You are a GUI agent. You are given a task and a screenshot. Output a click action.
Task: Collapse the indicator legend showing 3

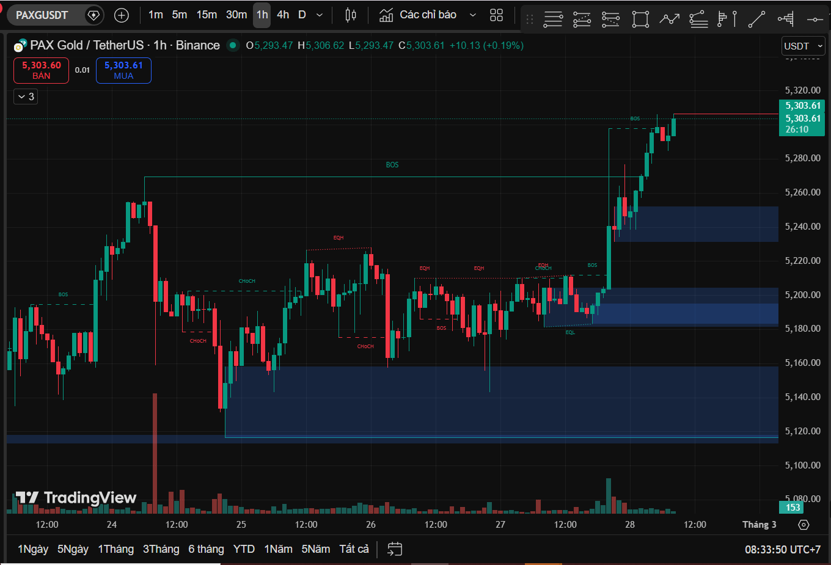tap(26, 97)
